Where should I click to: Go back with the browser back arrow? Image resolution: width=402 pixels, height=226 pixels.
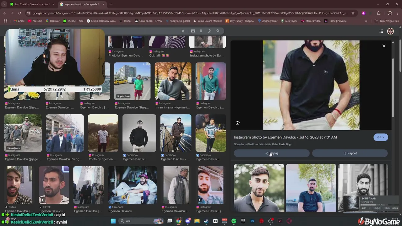(x=4, y=13)
